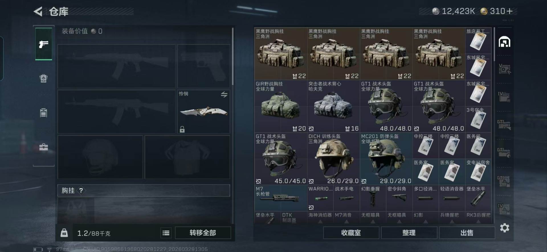Click the plus sign beside 310 currency
The height and width of the screenshot is (252, 547).
510,11
